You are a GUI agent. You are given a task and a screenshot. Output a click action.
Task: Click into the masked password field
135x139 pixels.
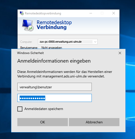pyautogui.click(x=55, y=98)
